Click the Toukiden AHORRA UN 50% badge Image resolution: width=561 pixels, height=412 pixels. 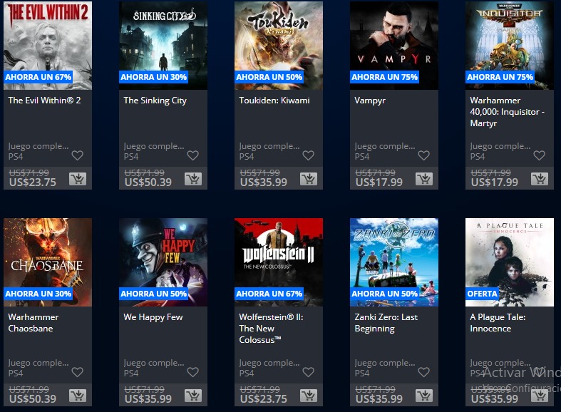[269, 77]
